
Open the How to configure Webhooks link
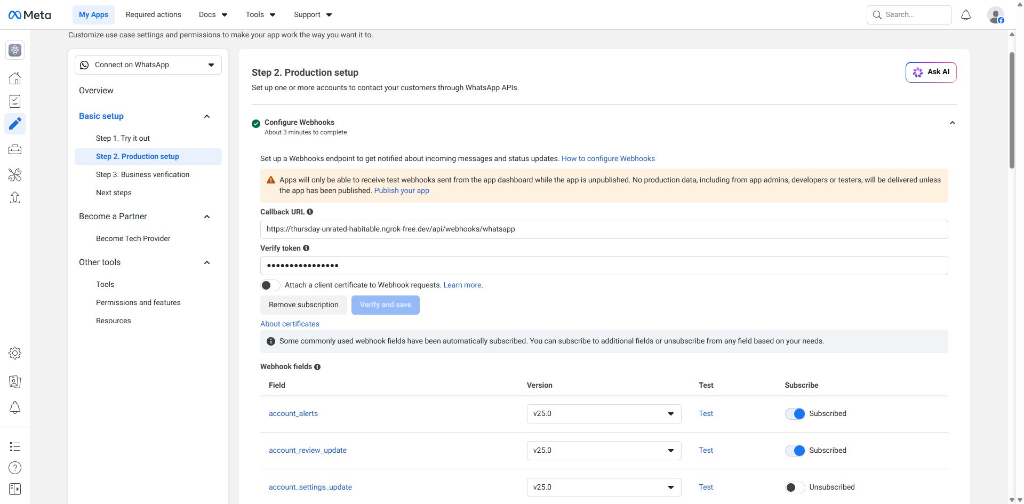pos(608,159)
